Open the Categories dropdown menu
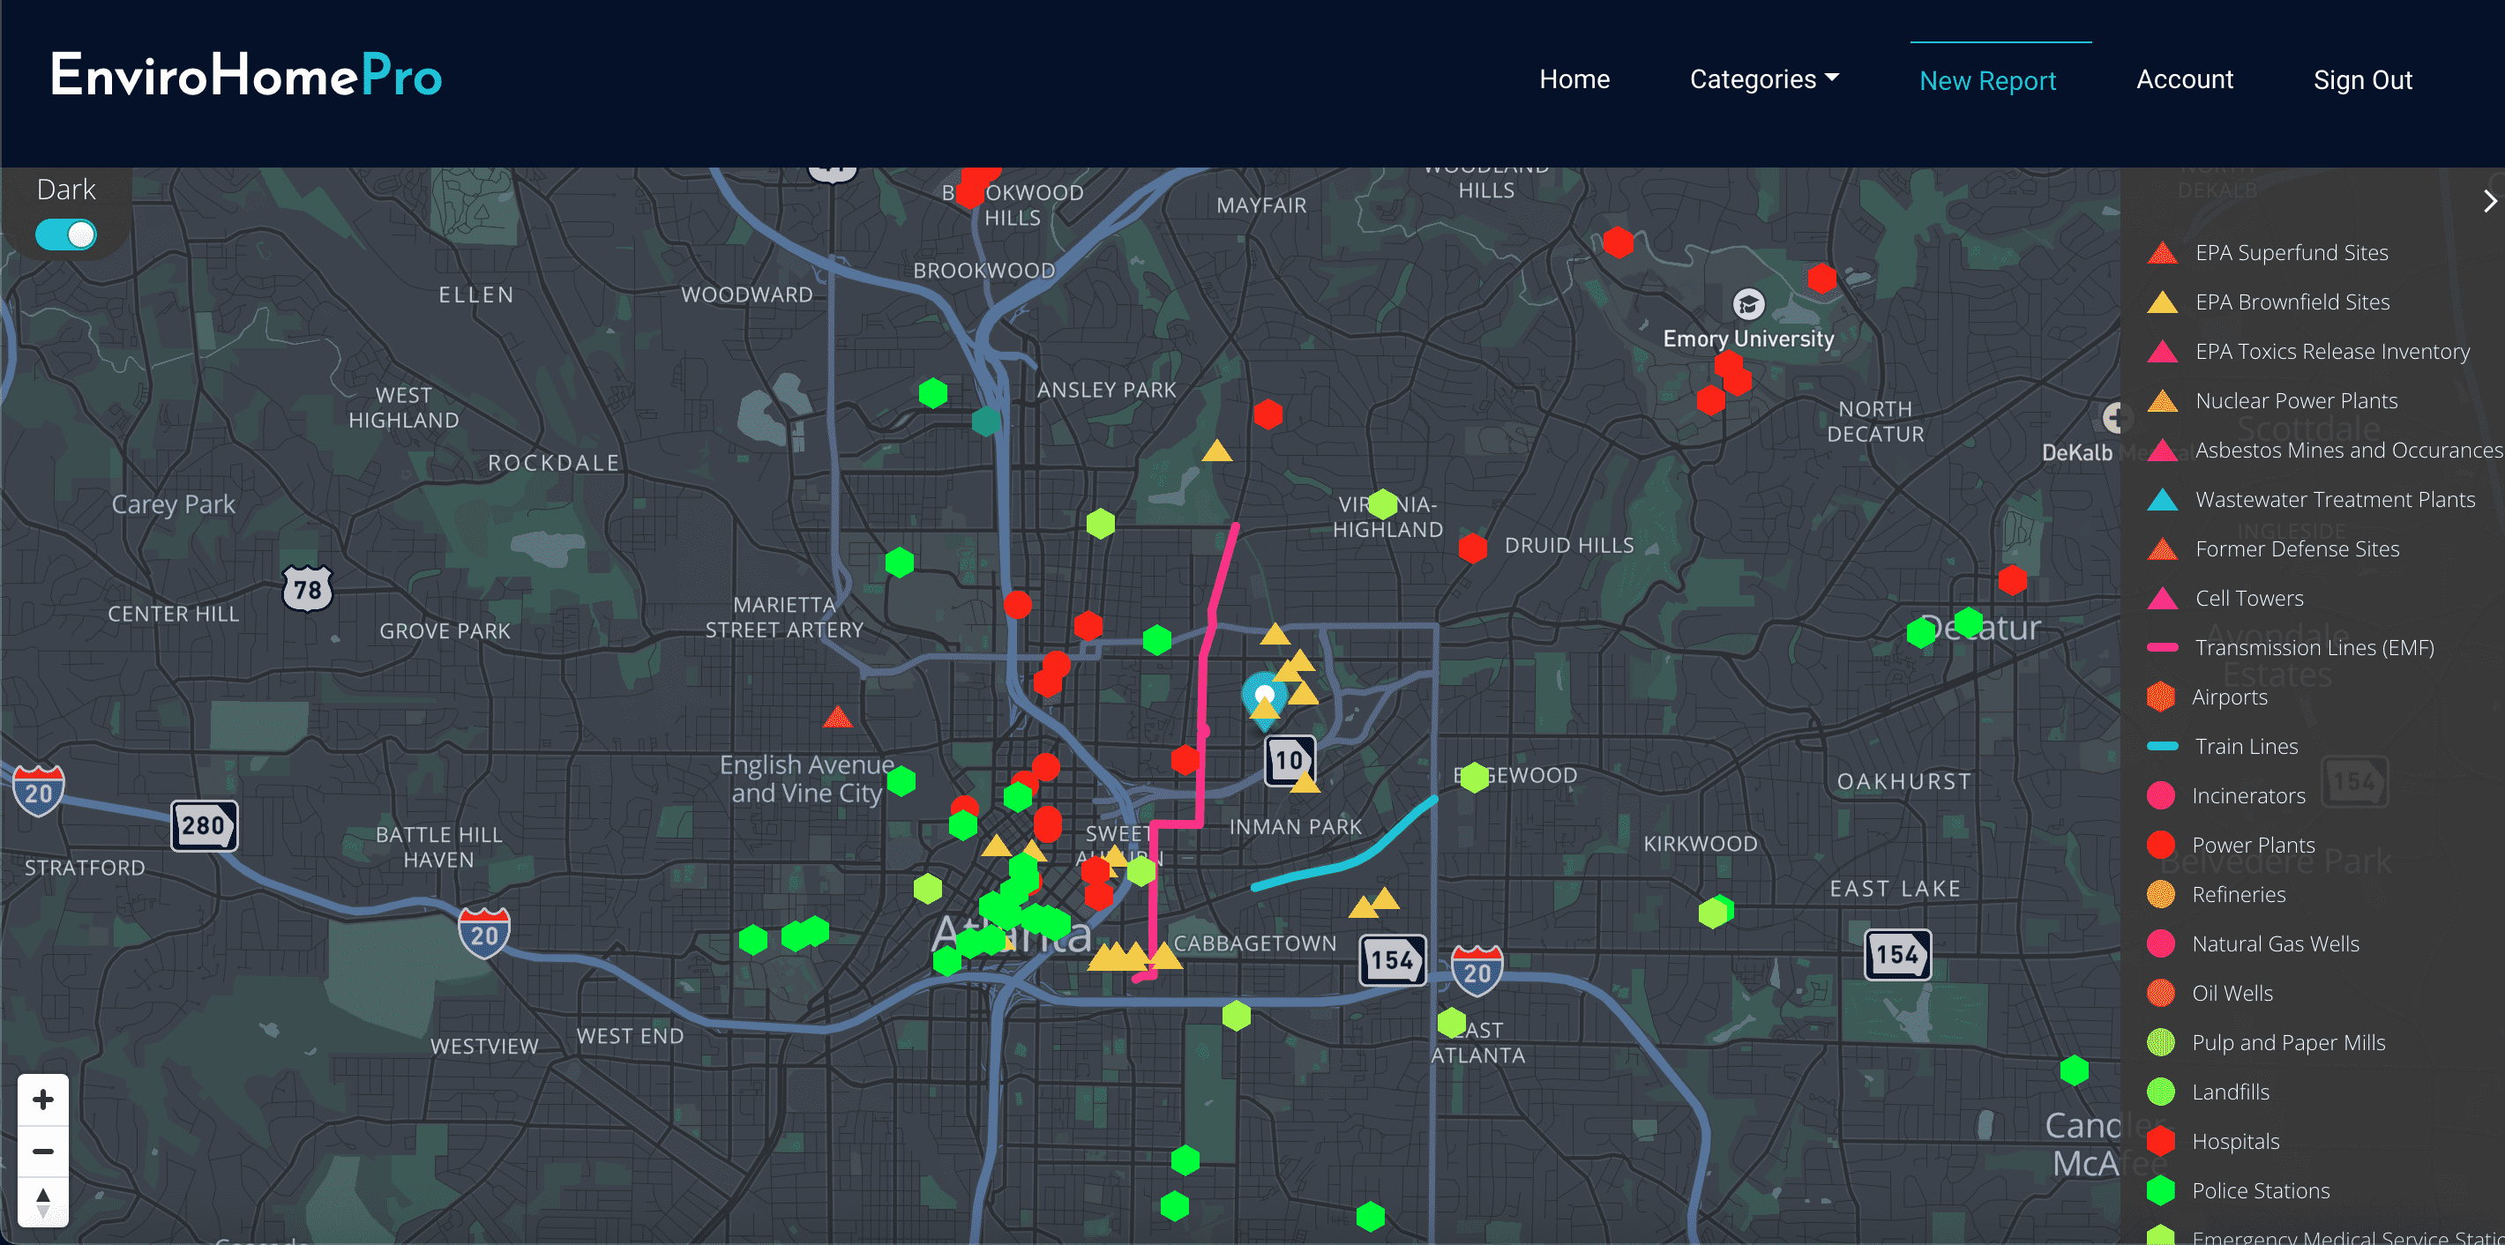This screenshot has width=2505, height=1245. [1753, 79]
